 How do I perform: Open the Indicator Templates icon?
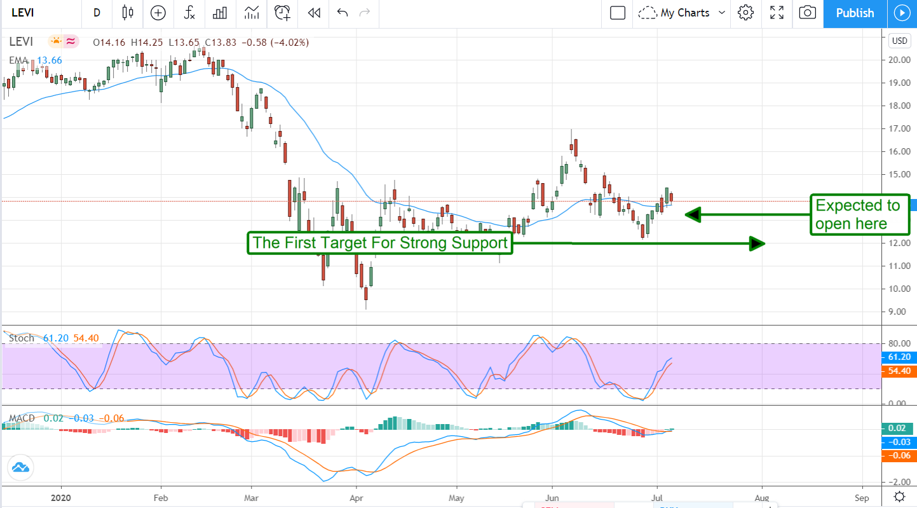point(252,13)
